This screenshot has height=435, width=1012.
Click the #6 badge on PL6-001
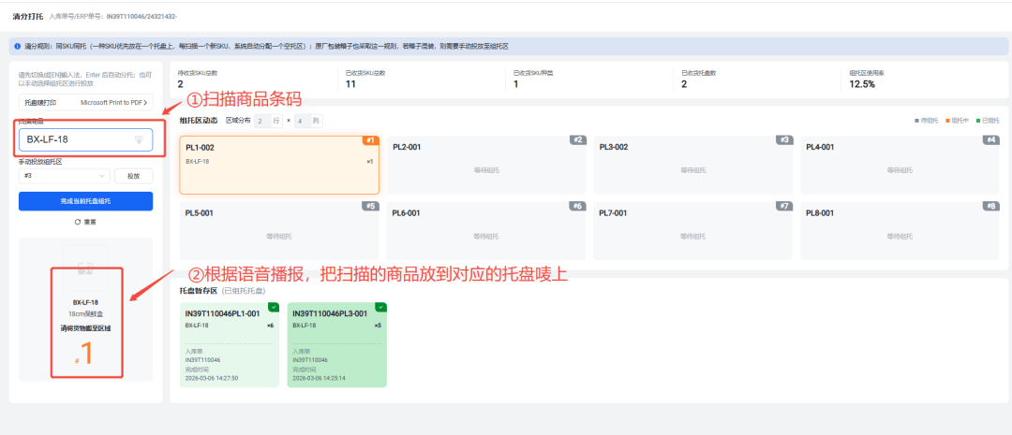[x=579, y=206]
